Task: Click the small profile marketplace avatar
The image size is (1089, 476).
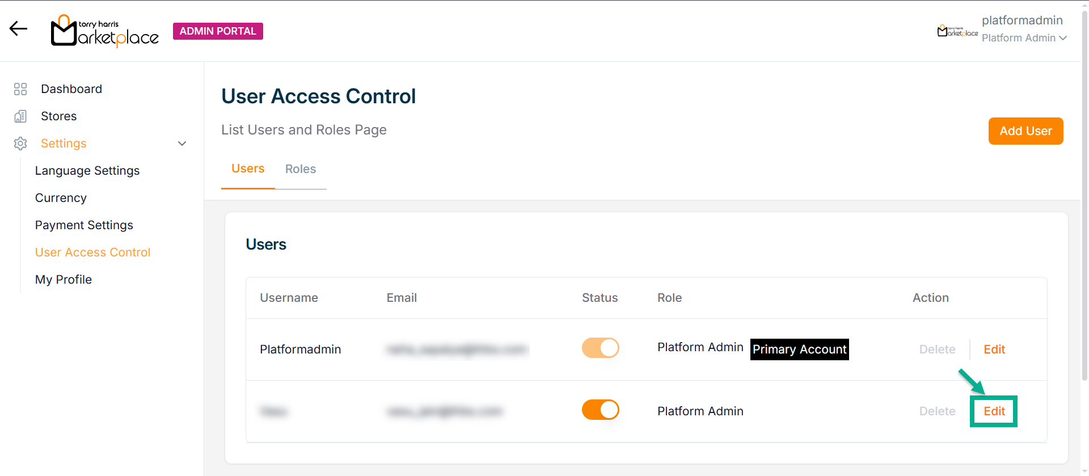Action: pyautogui.click(x=957, y=31)
